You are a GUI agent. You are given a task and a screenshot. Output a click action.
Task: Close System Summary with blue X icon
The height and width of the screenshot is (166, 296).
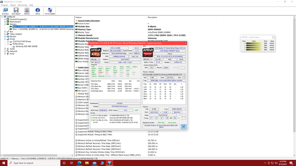click(184, 127)
